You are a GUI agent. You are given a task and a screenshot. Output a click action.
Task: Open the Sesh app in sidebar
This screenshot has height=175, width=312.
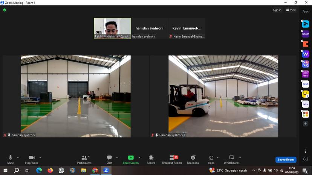pyautogui.click(x=306, y=84)
